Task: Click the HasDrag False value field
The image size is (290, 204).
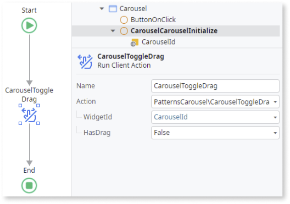Action: tap(215, 133)
